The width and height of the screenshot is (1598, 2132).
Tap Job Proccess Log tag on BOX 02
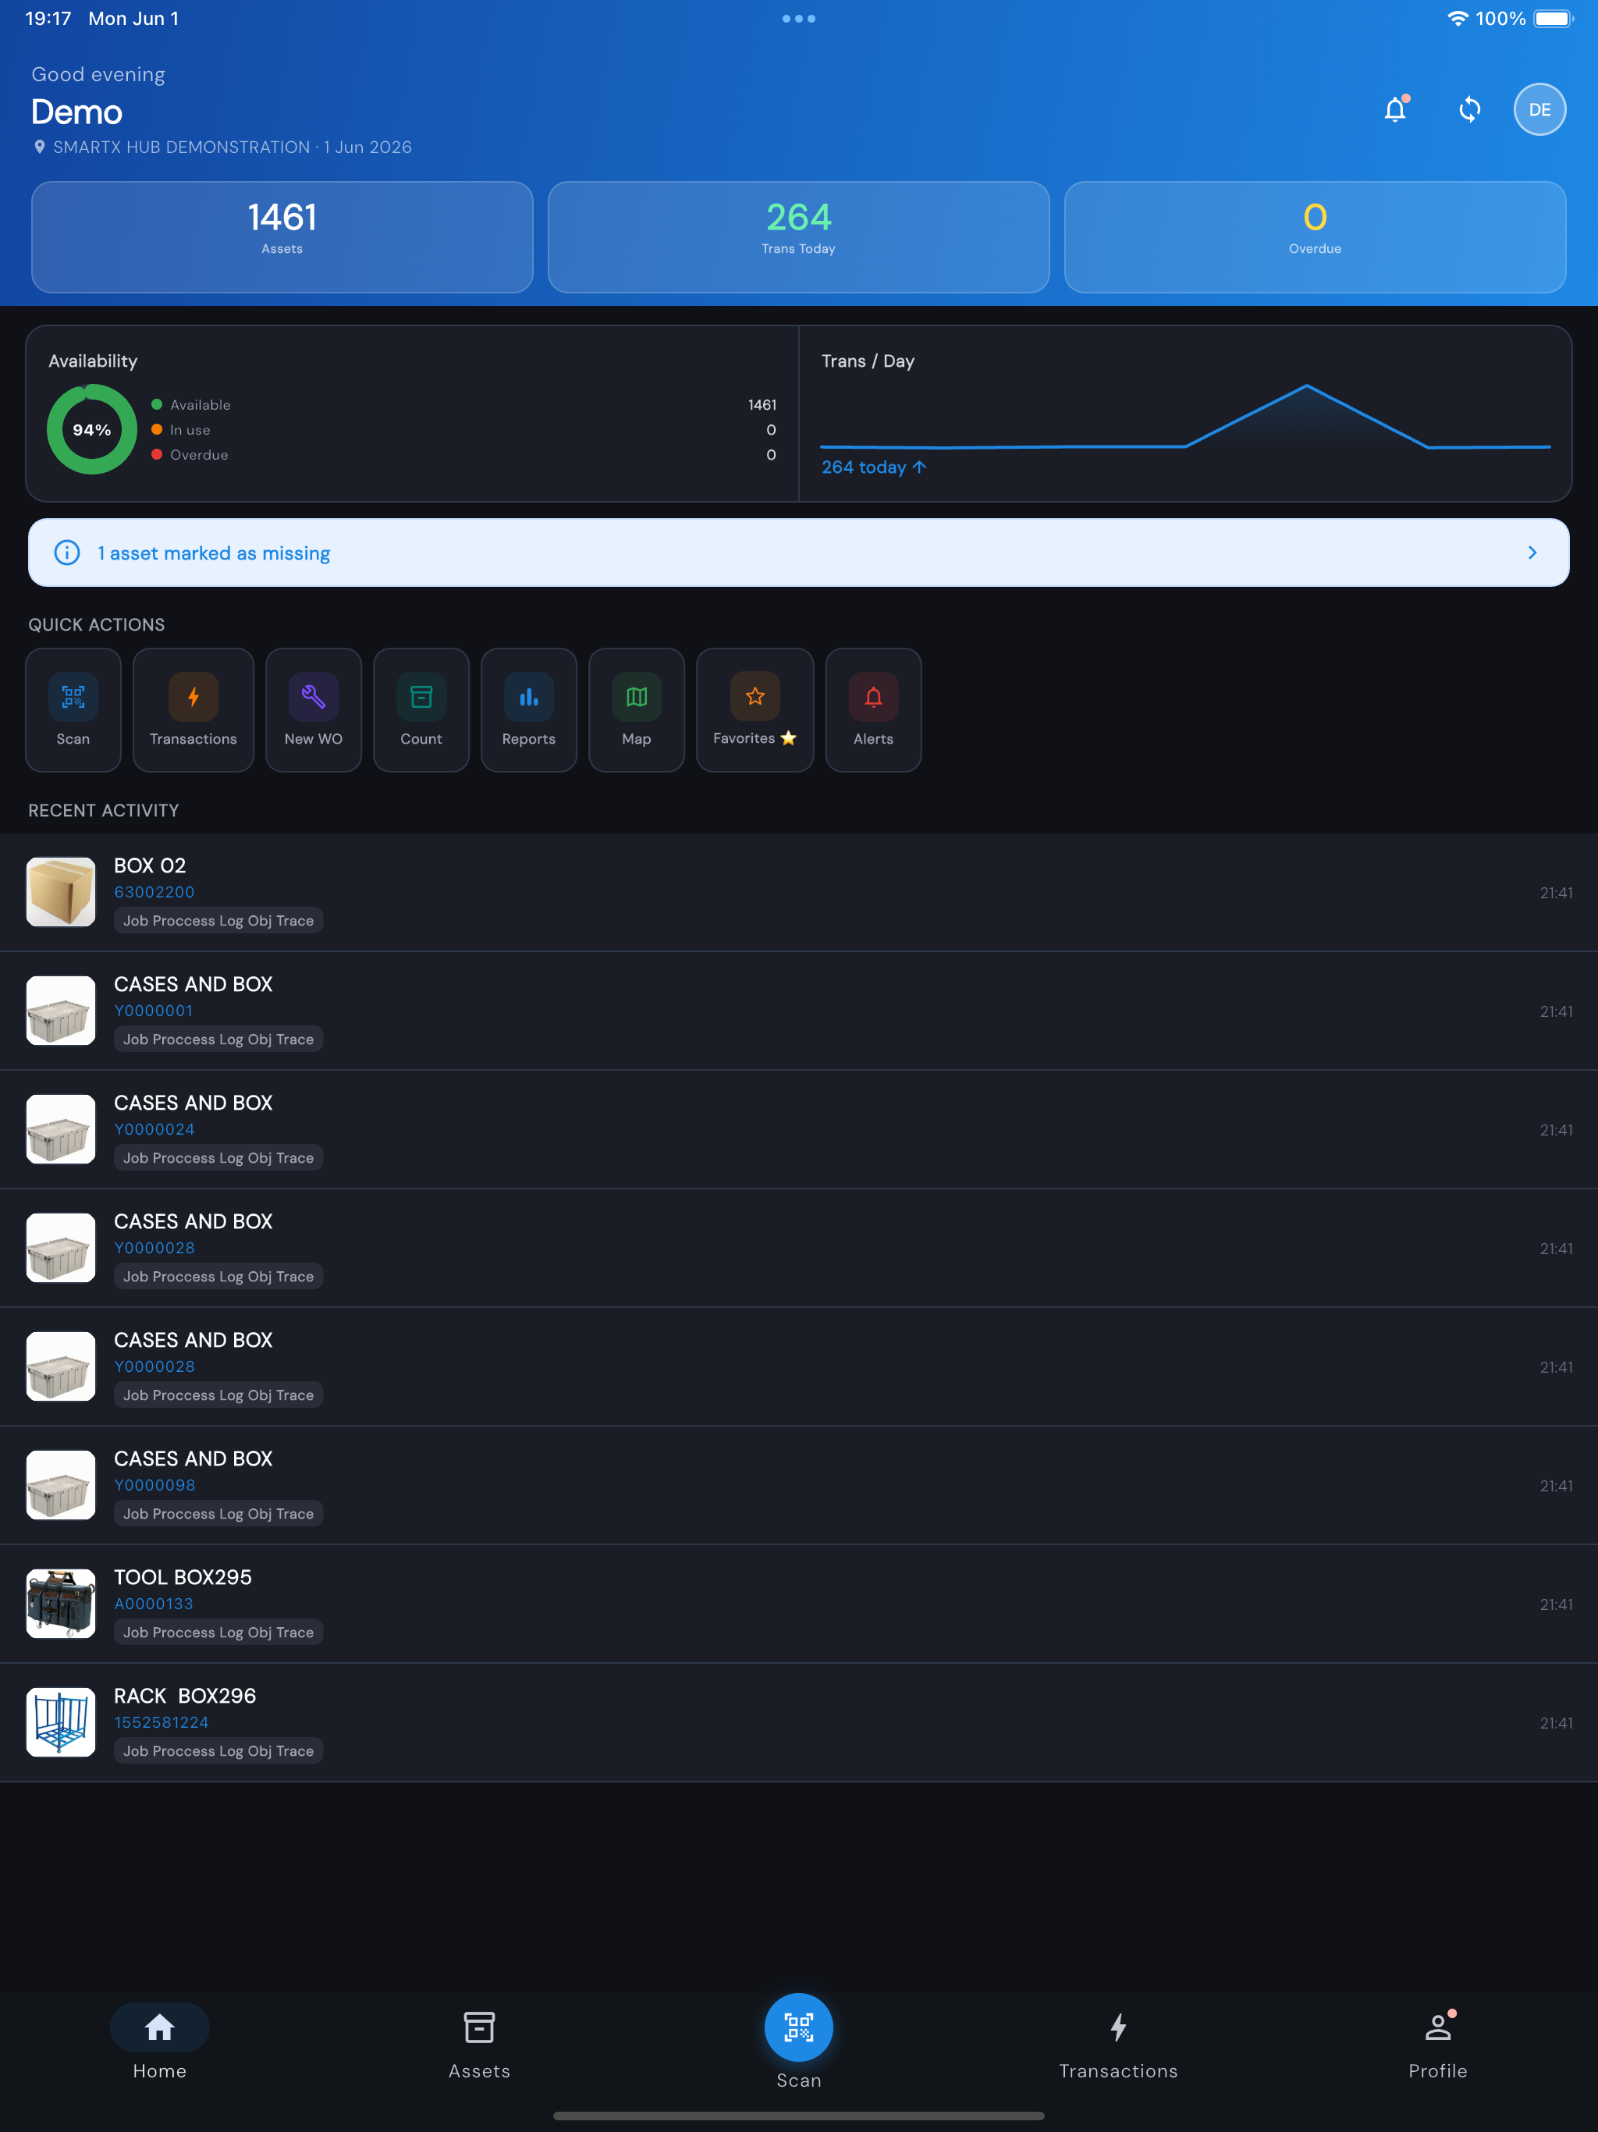click(218, 921)
